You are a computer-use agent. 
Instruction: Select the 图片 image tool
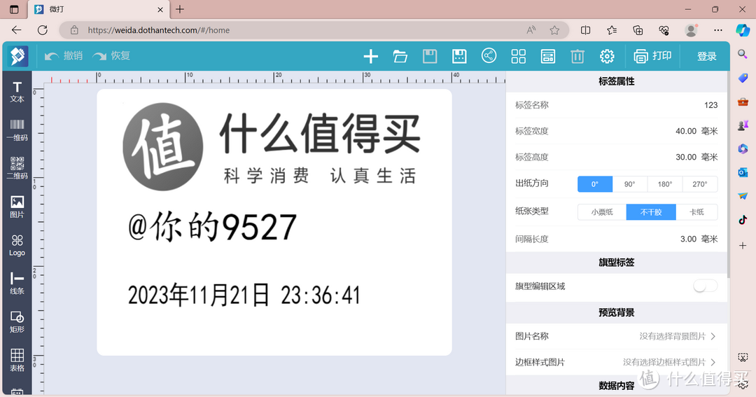[17, 207]
